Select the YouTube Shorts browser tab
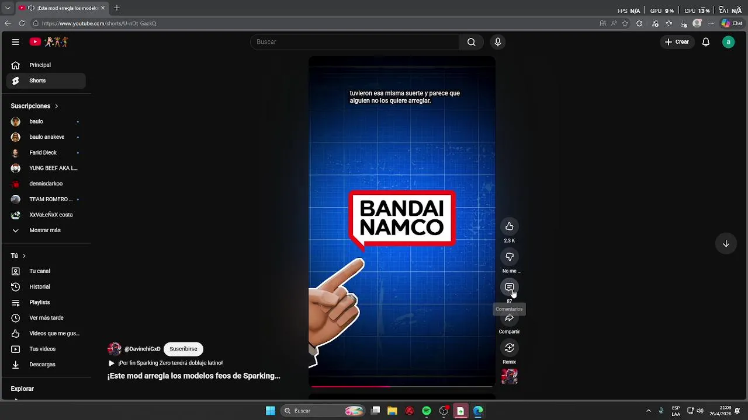This screenshot has width=748, height=420. 61,8
